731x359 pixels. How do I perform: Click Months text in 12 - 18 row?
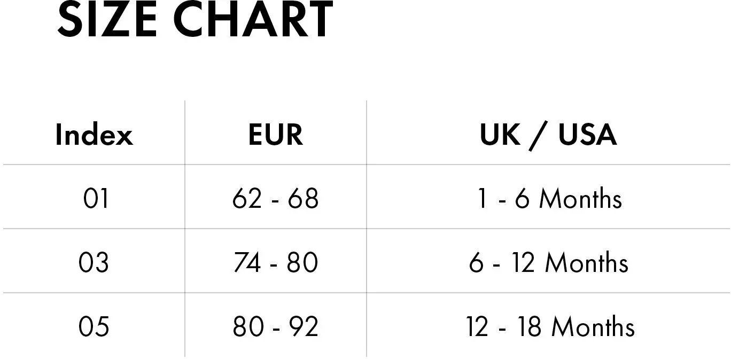click(x=593, y=326)
